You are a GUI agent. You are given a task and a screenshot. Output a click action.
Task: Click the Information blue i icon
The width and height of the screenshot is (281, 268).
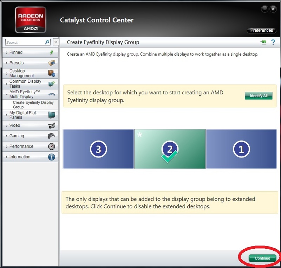52,157
